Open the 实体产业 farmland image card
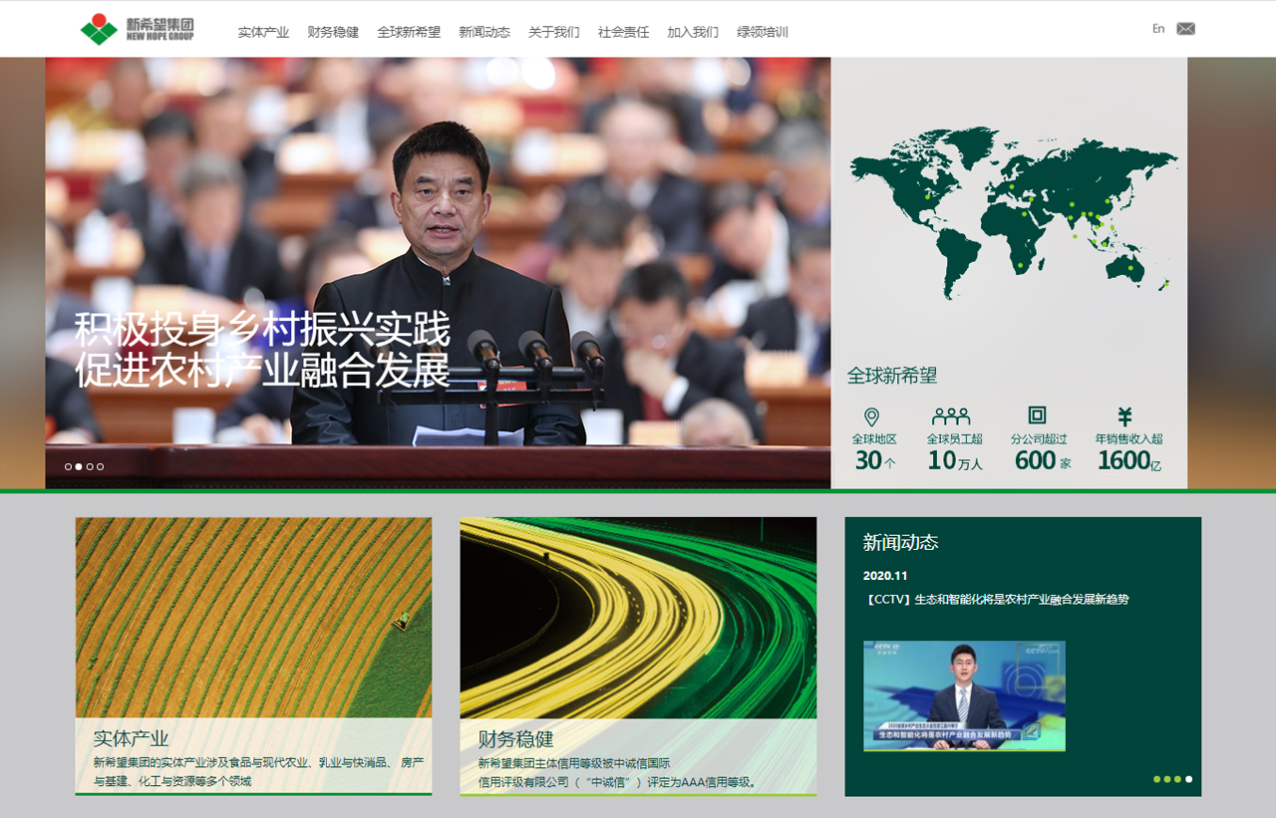 point(253,618)
